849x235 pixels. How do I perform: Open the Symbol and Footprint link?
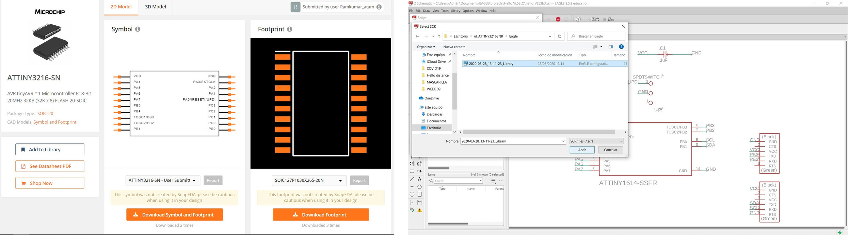55,122
